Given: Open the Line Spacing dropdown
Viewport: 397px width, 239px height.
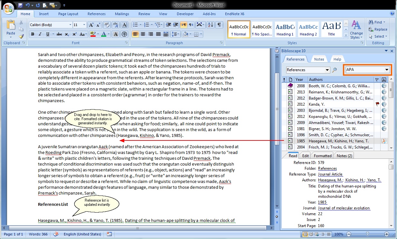Looking at the screenshot, I should [175, 34].
